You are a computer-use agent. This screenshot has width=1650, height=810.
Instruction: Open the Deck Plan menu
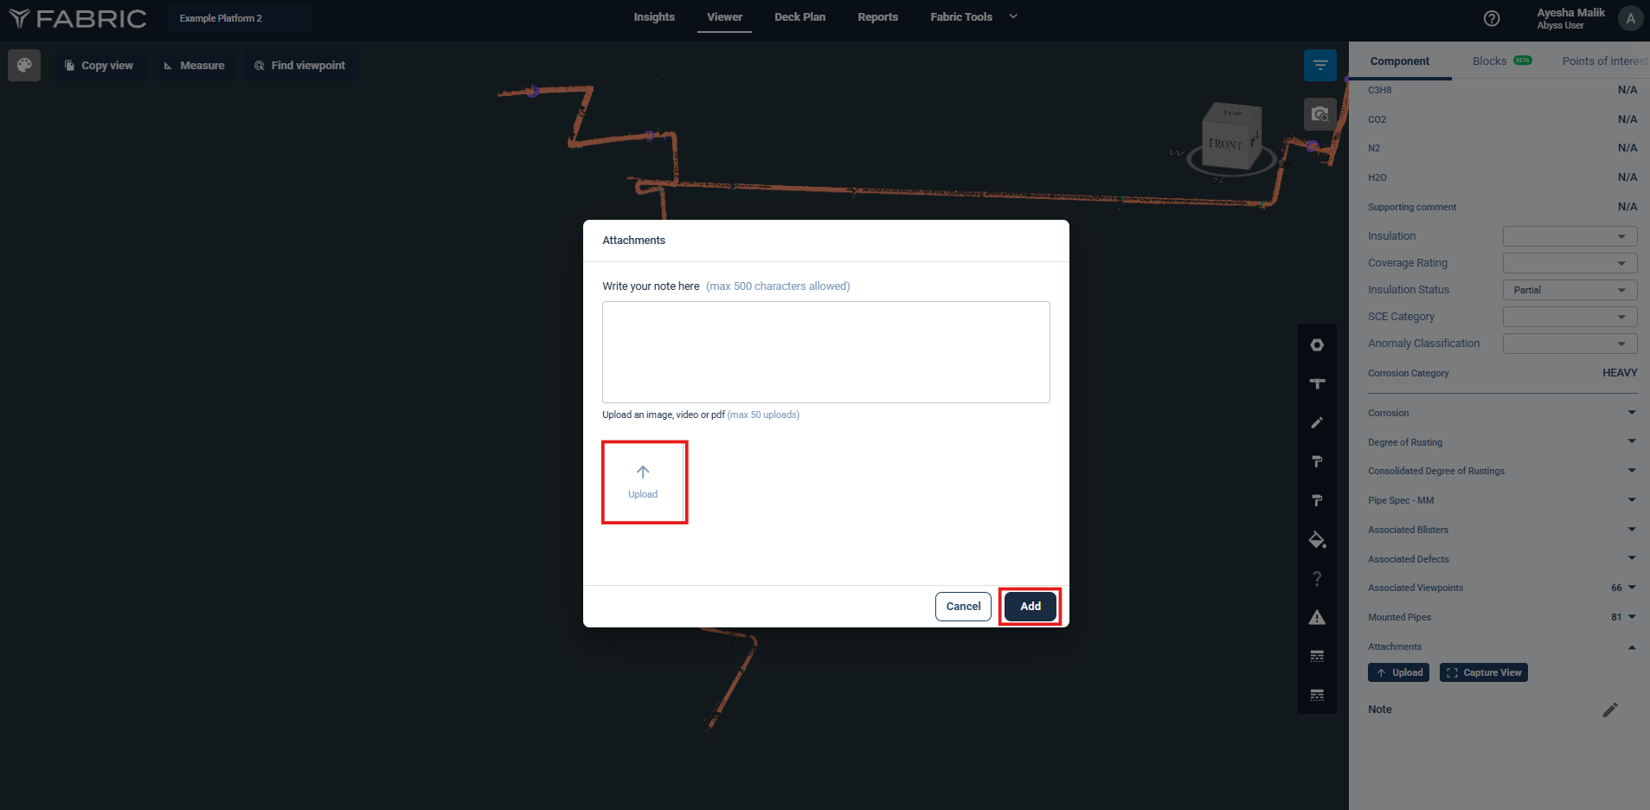[x=799, y=17]
